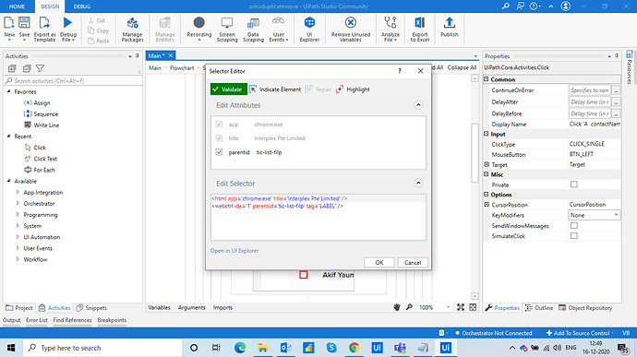The height and width of the screenshot is (357, 637).
Task: Collapse all activities icon in Activities panel
Action: pyautogui.click(x=27, y=68)
